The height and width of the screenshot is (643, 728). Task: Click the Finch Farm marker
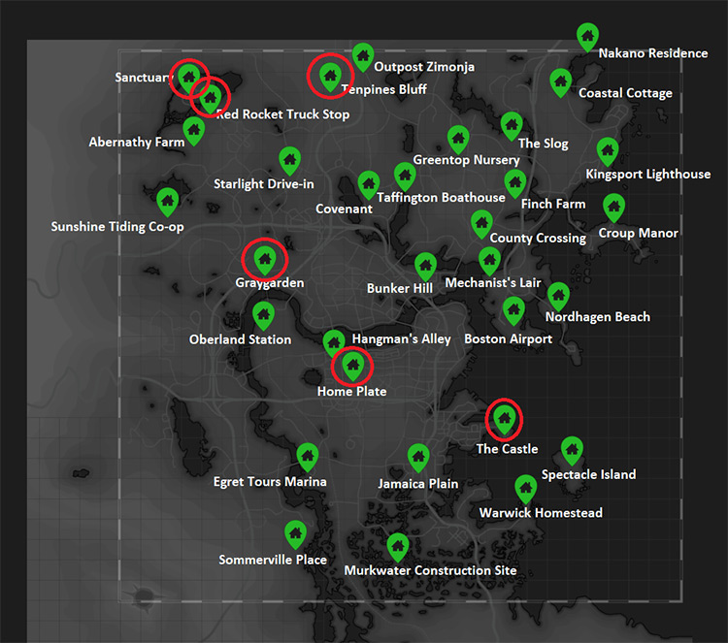click(x=515, y=183)
